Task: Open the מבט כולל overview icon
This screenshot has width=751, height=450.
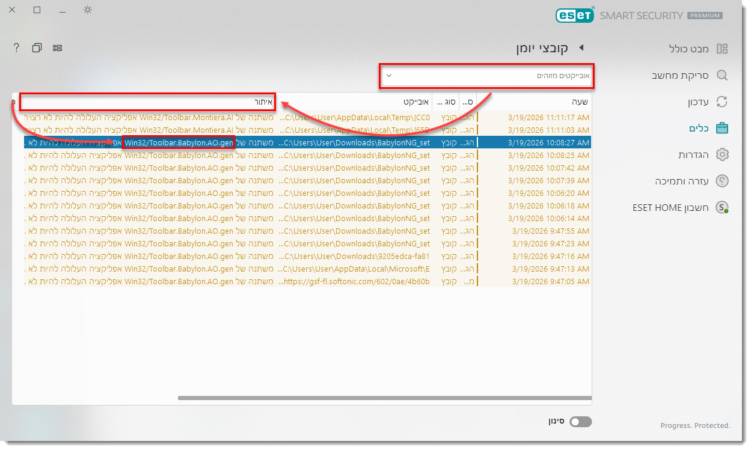Action: (x=722, y=49)
